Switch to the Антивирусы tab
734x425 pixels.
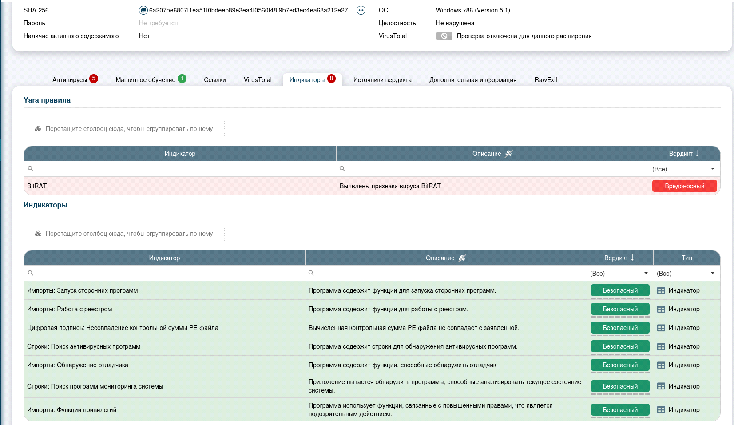[70, 80]
